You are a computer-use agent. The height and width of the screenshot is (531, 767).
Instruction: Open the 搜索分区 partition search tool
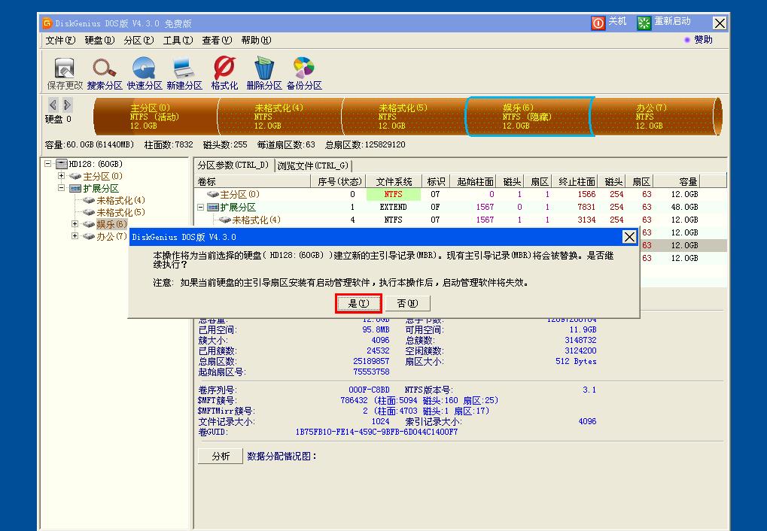105,74
